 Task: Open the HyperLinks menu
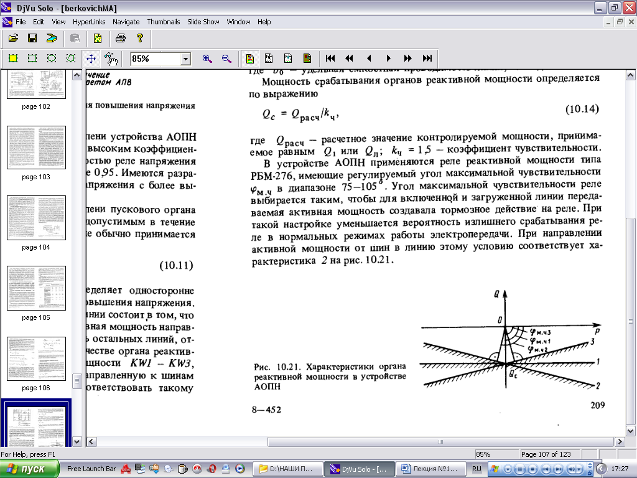89,22
